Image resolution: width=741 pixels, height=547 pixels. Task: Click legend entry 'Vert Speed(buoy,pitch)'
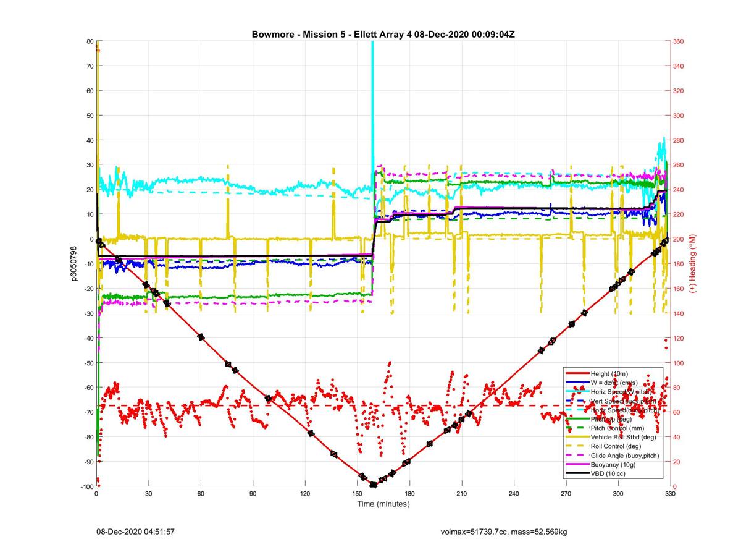click(x=624, y=401)
